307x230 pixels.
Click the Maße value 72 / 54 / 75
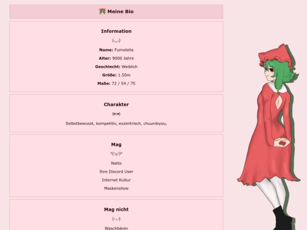tap(123, 83)
